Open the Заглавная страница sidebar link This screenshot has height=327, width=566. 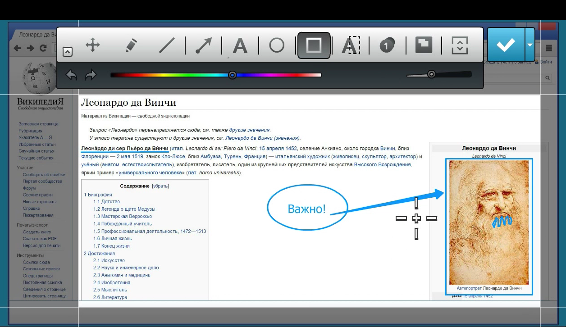pos(38,124)
